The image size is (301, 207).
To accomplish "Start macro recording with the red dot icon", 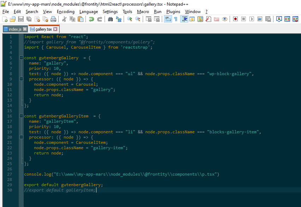I will [x=235, y=19].
